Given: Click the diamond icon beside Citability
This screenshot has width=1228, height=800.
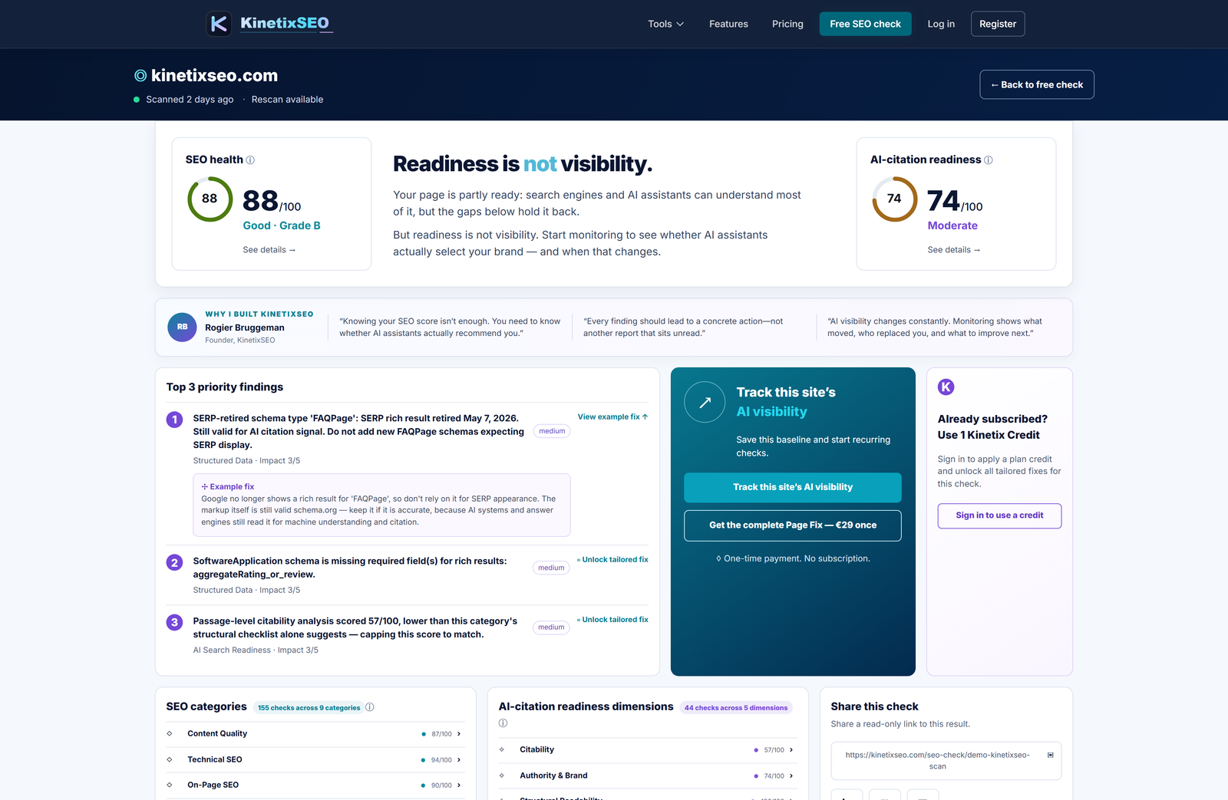Looking at the screenshot, I should [502, 750].
